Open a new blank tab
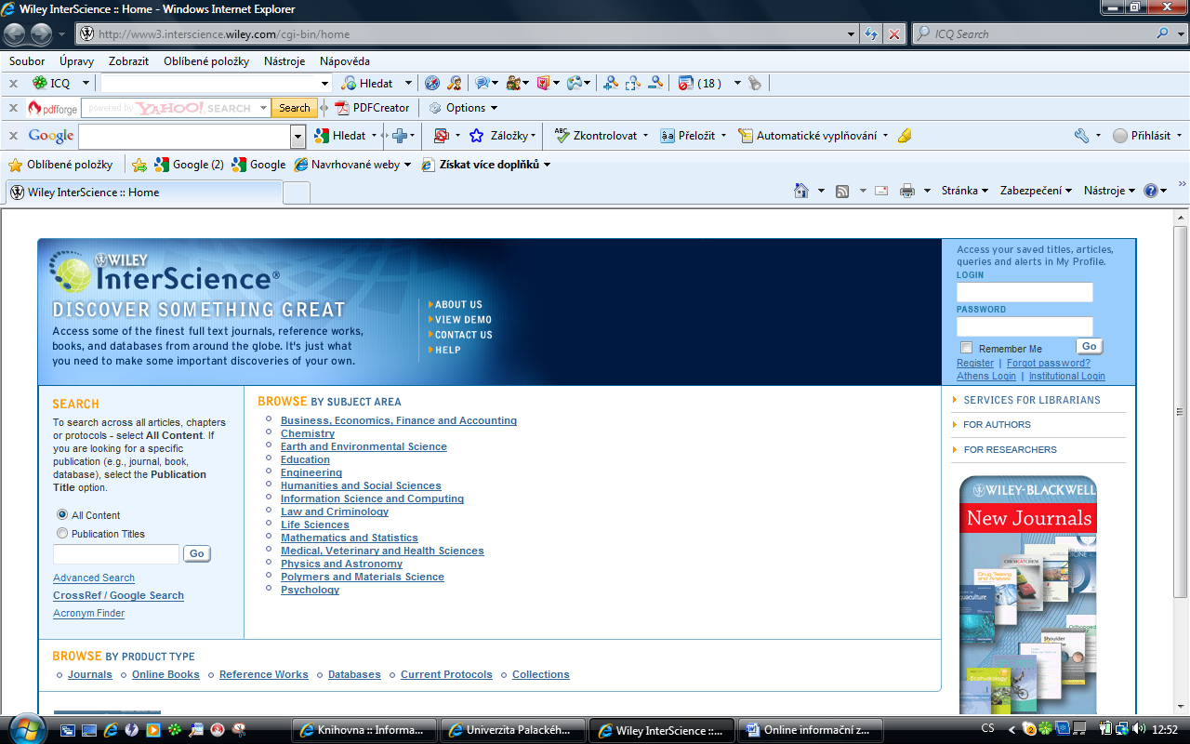 pos(296,193)
